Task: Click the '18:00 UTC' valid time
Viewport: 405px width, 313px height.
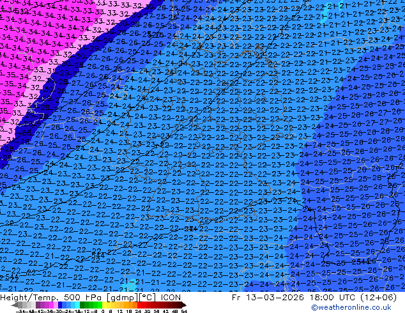Action: [333, 298]
